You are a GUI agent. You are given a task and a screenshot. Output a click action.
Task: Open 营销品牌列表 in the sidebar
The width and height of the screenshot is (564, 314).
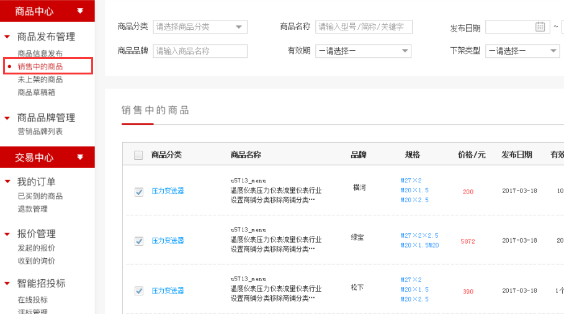[40, 132]
